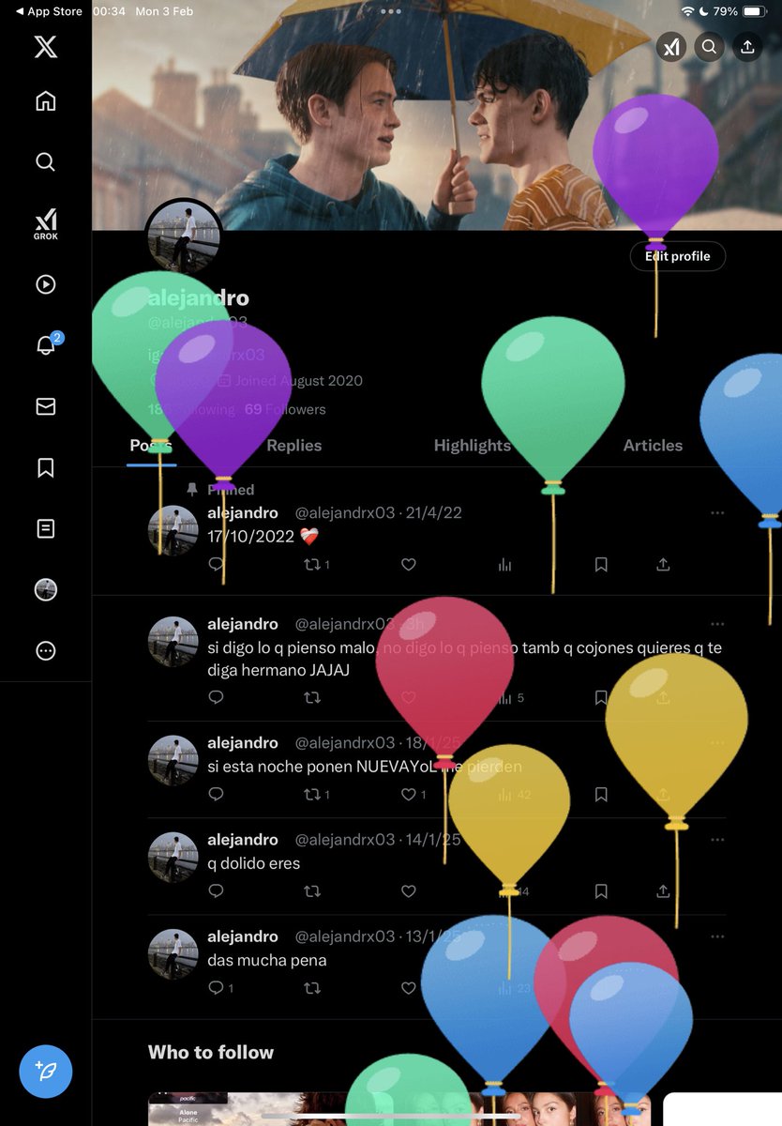Bookmark the pinned 17/10/2022 post

pyautogui.click(x=601, y=564)
